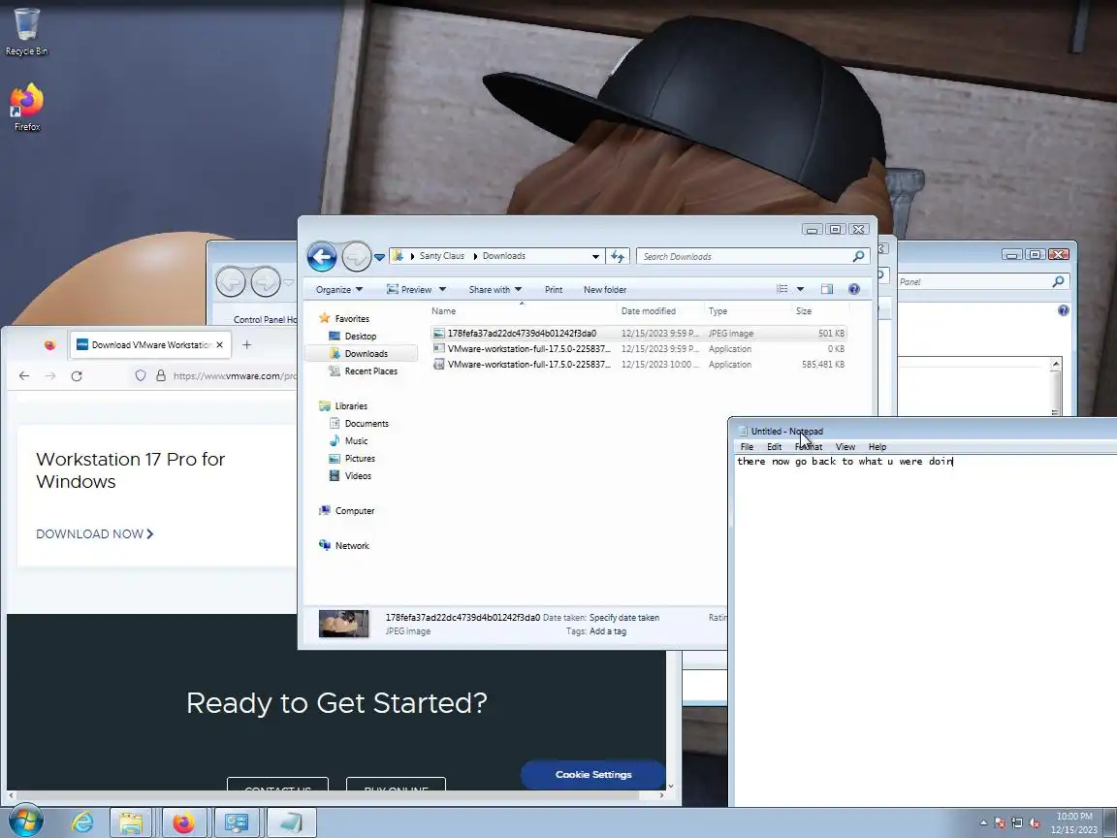Click the Explorer help question mark icon
Image resolution: width=1117 pixels, height=838 pixels.
pos(854,289)
